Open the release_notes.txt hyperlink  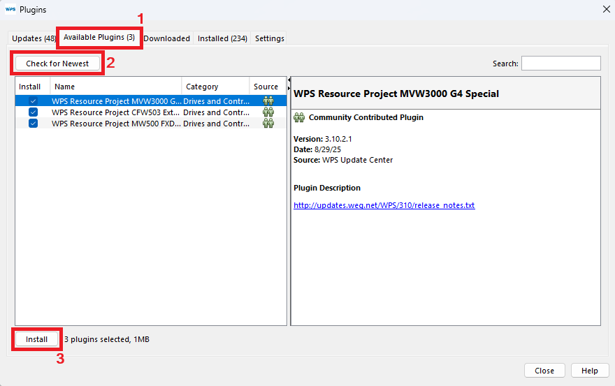[384, 205]
